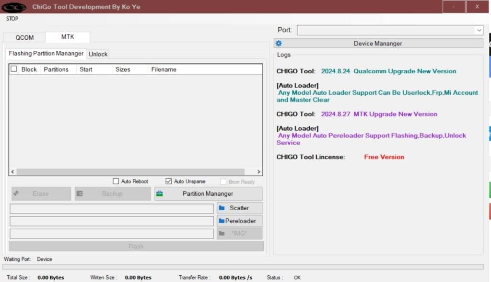Click the wallet icon on Backup button
Viewport: 491px width, 282px height.
(80, 194)
